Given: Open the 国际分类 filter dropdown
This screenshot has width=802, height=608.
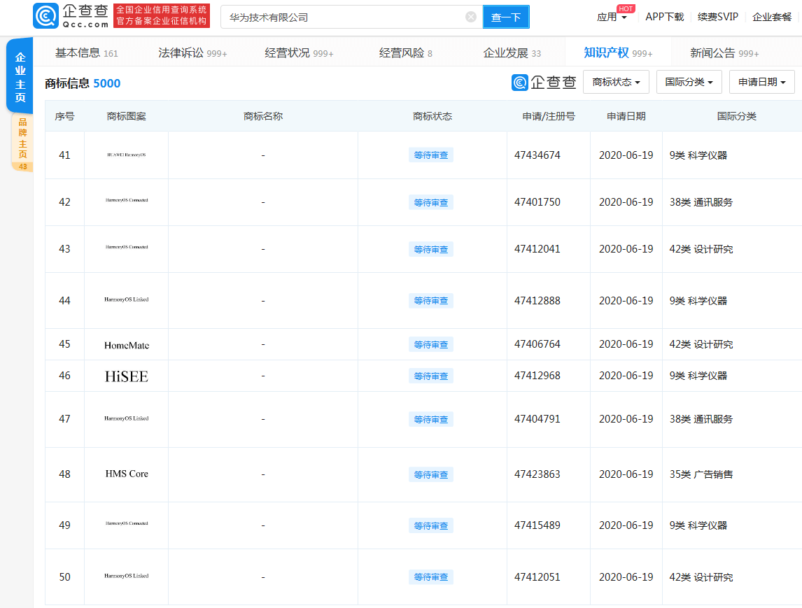Looking at the screenshot, I should point(689,82).
